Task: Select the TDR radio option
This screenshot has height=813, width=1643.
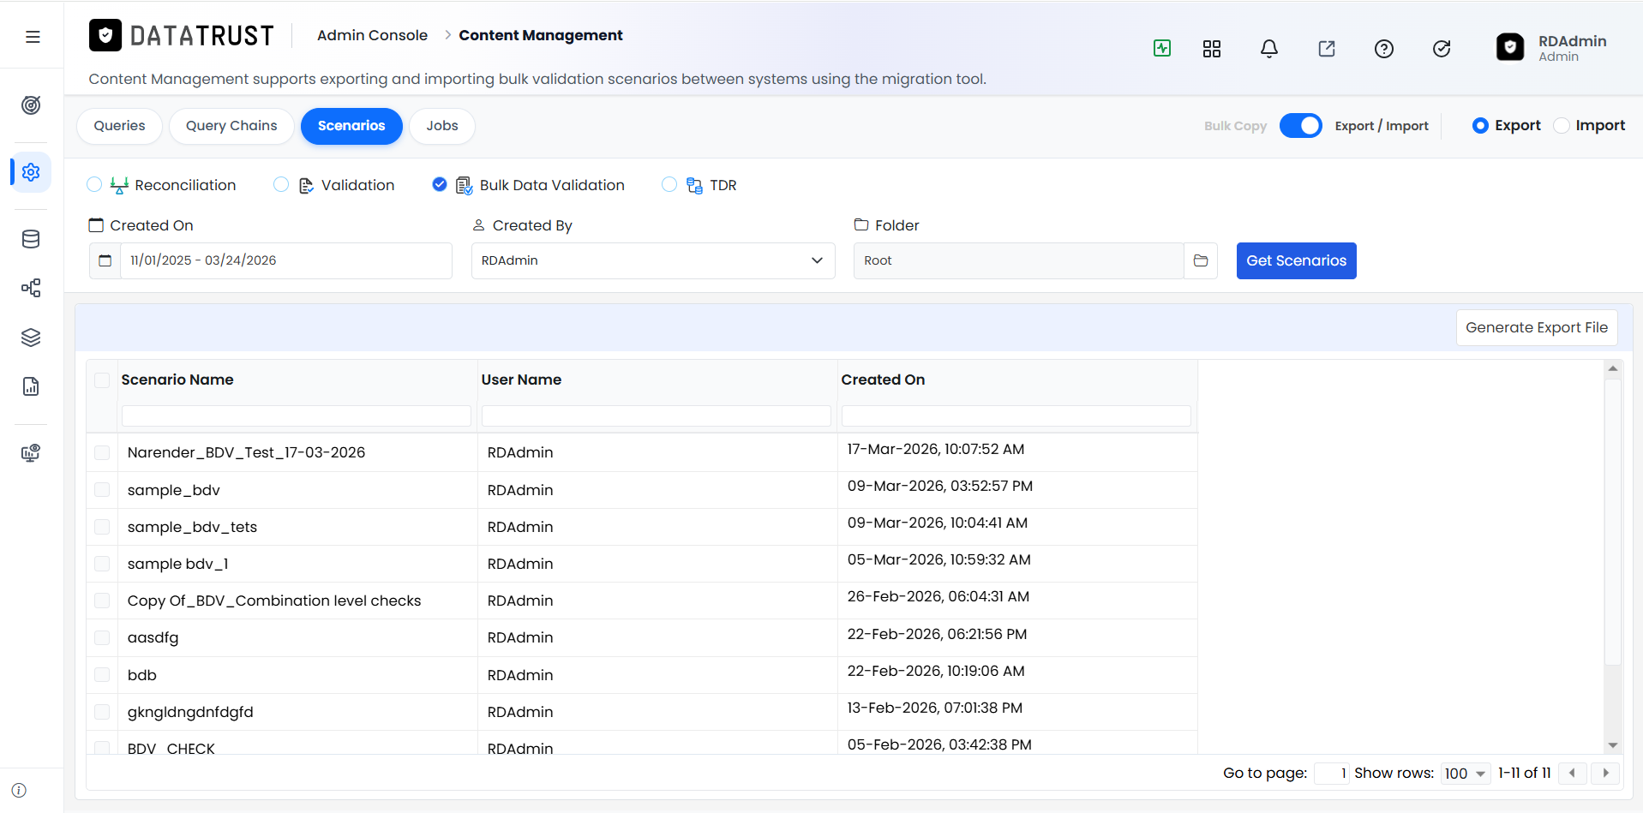Action: [x=669, y=184]
